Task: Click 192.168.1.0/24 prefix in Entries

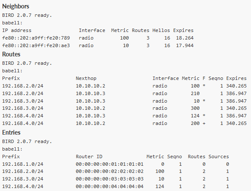Action: click(23, 164)
